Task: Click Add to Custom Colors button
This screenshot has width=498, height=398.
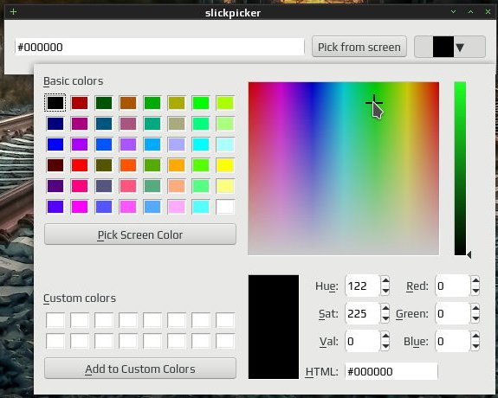Action: click(140, 369)
